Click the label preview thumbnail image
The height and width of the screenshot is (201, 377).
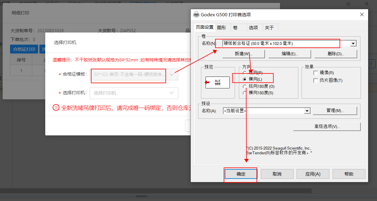[217, 82]
